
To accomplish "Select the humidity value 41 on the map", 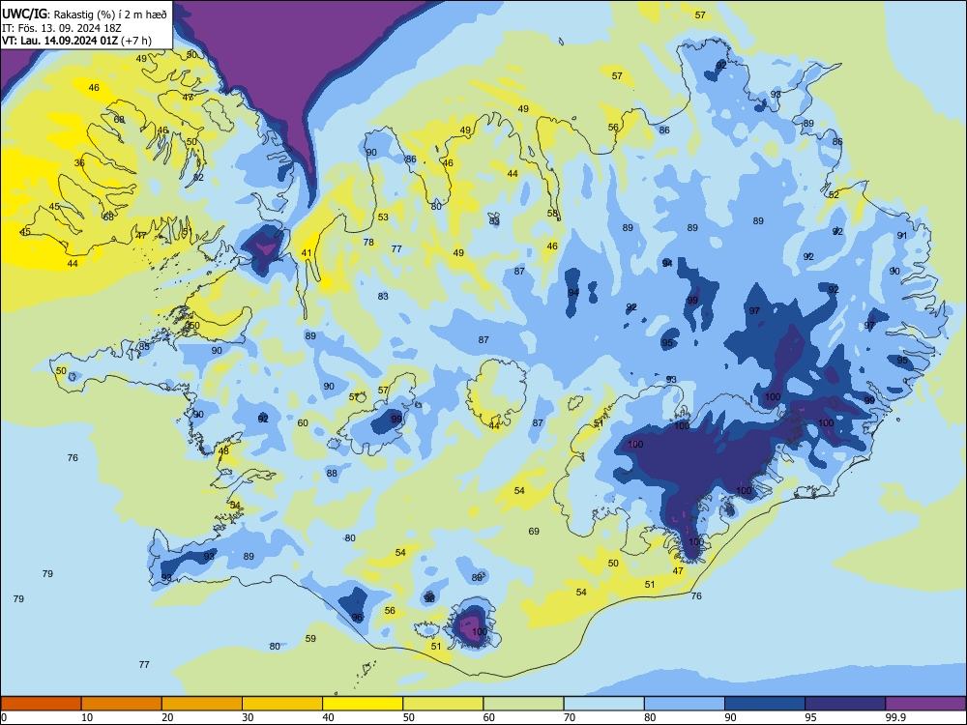I will 307,253.
